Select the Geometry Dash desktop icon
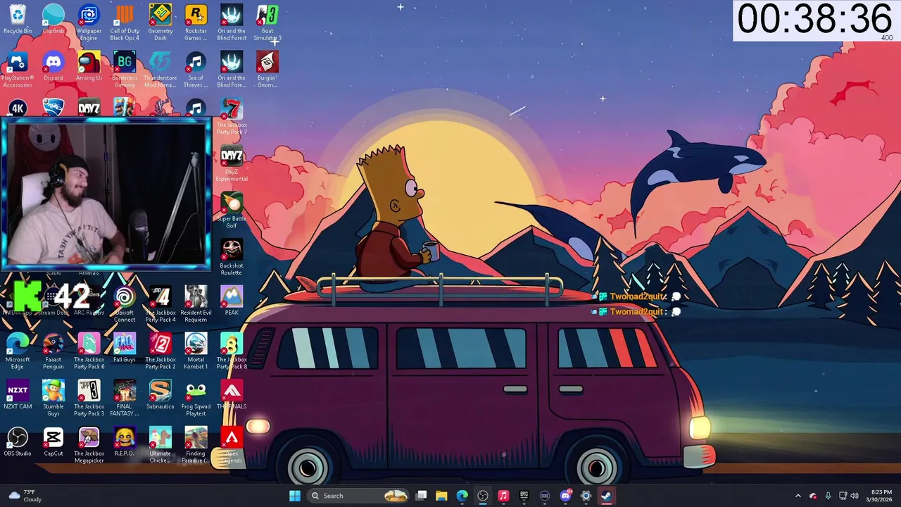901x507 pixels. coord(160,23)
